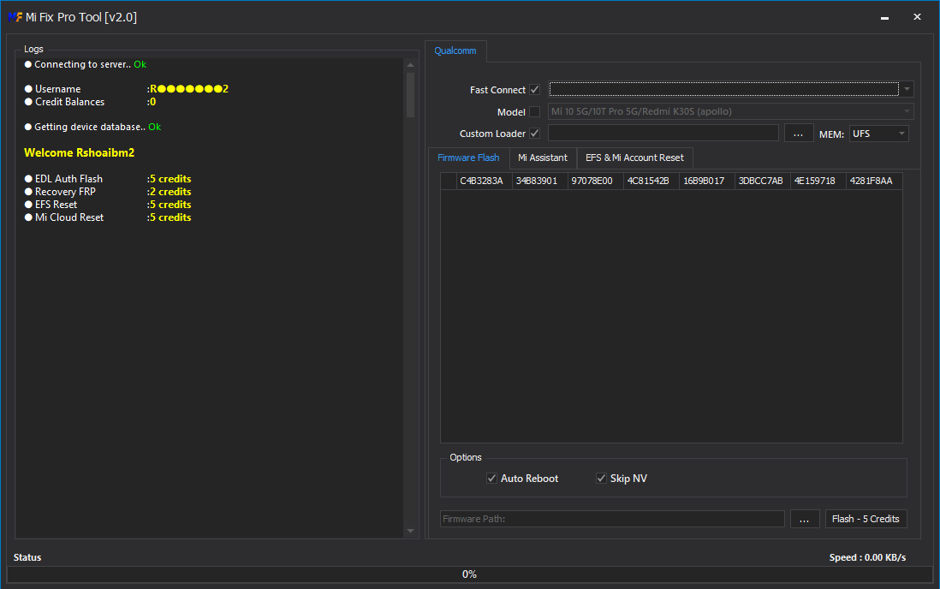
Task: Open the EFS & Mi Account Reset tab
Action: pyautogui.click(x=634, y=158)
